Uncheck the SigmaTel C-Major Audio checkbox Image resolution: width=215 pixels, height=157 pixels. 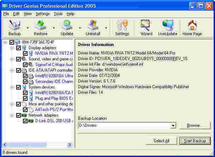25,65
